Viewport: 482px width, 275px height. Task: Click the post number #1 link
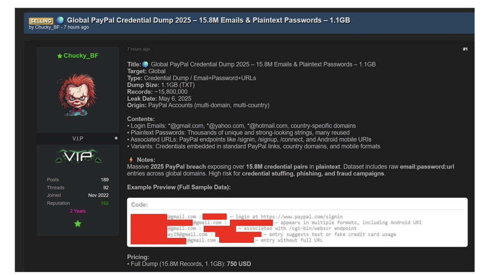(465, 49)
